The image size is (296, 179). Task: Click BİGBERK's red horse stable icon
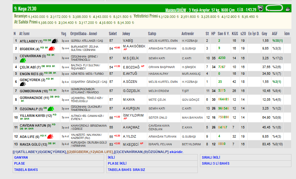point(52,48)
